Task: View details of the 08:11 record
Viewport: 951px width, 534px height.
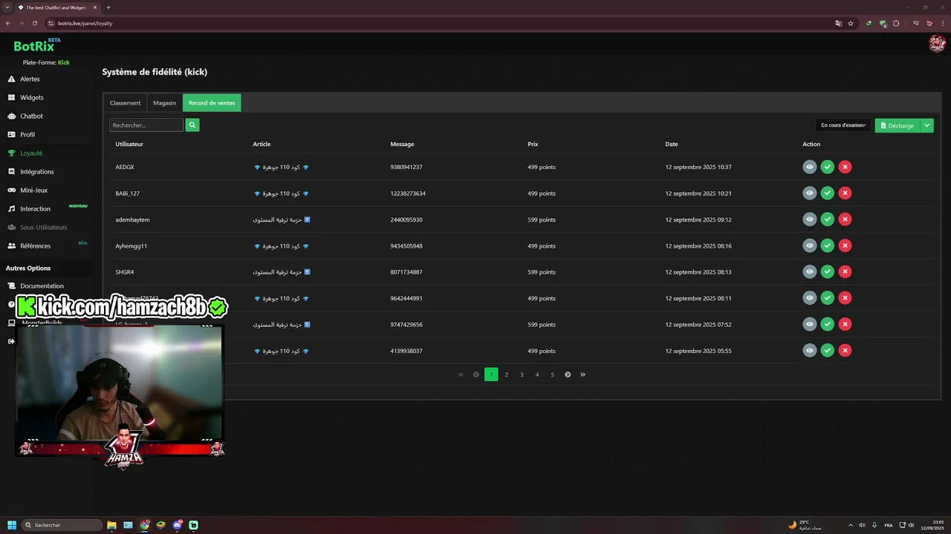Action: point(809,298)
